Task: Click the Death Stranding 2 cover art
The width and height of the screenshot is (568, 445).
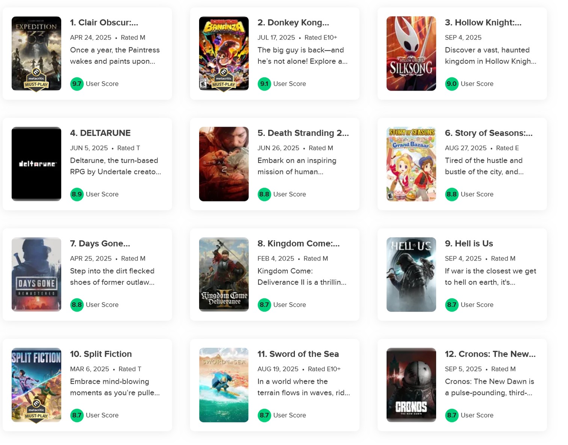Action: (224, 164)
